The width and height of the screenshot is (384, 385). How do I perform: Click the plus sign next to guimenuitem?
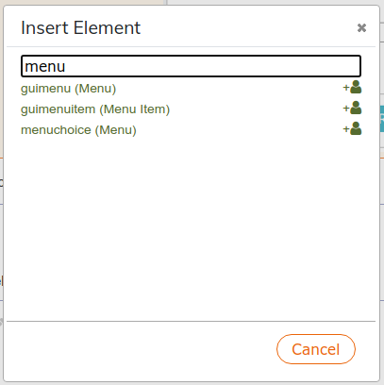pyautogui.click(x=346, y=109)
